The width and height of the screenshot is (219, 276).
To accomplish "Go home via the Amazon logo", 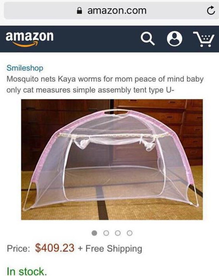I will point(30,39).
